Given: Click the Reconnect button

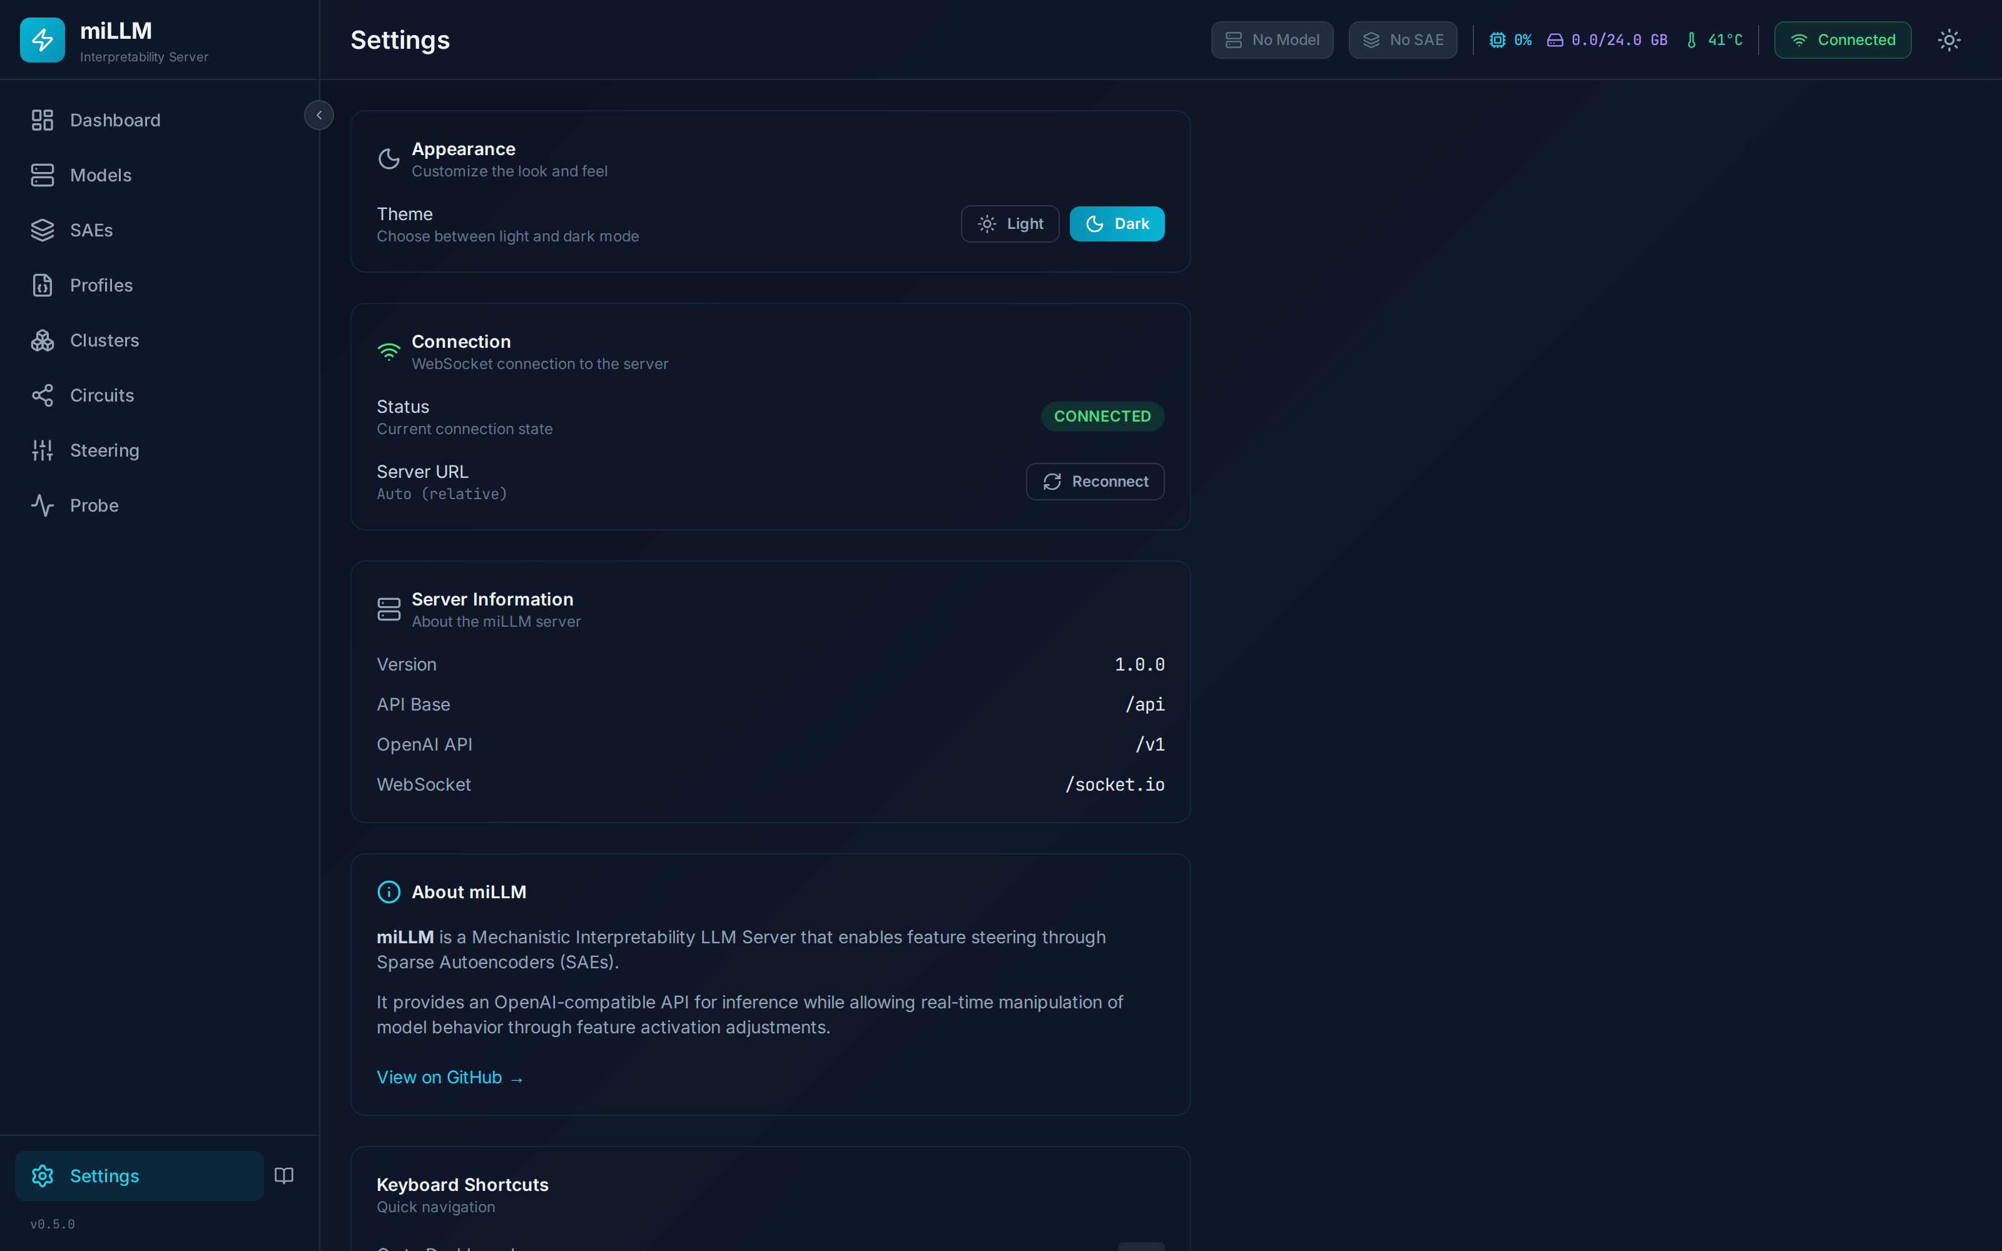Looking at the screenshot, I should tap(1095, 482).
